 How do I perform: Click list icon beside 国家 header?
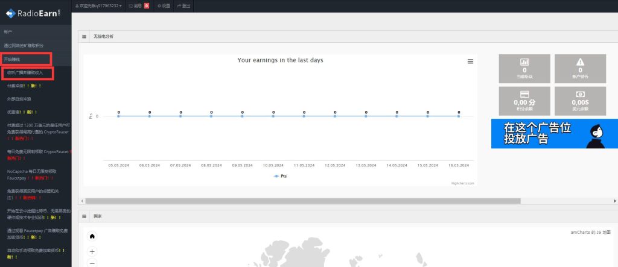point(84,216)
